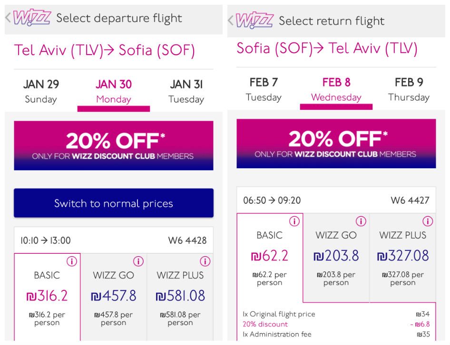
Task: Open info icon for departure WIZZ GO fare
Action: 138,261
